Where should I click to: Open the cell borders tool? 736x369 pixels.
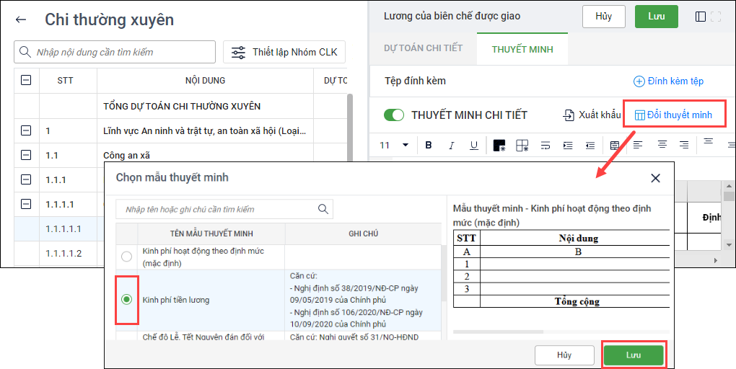click(522, 146)
